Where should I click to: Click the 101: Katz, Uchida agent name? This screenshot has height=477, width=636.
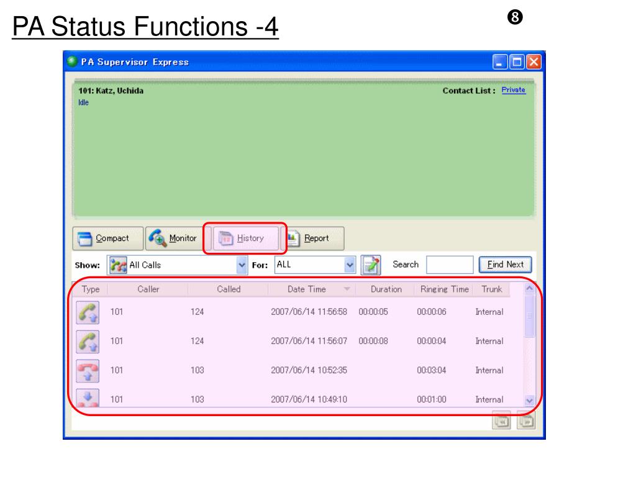point(111,91)
